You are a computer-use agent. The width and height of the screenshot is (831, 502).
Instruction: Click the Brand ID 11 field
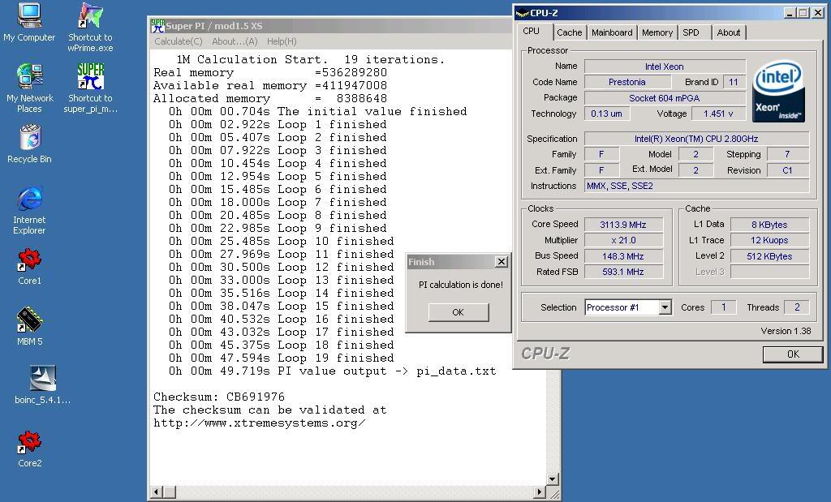(x=734, y=82)
